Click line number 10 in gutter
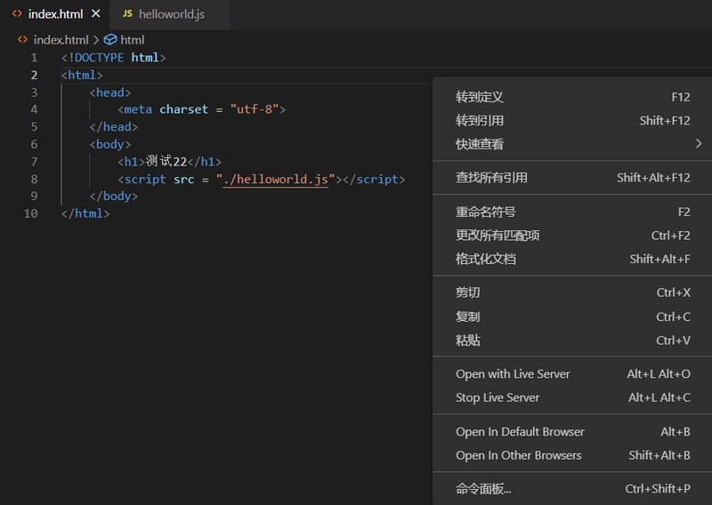 click(x=31, y=213)
